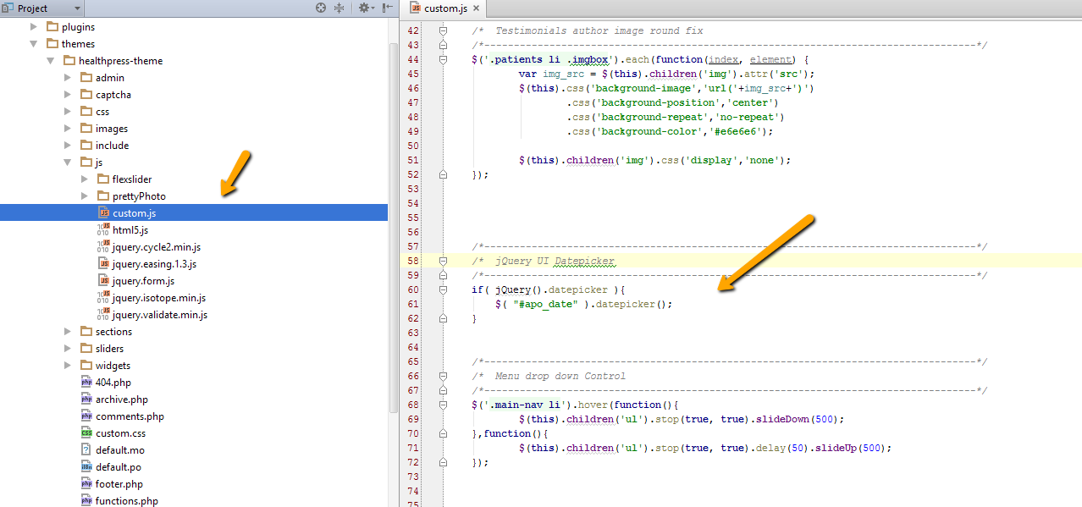Screen dimensions: 1082x507
Task: Click the html5.js file icon
Action: tap(103, 229)
